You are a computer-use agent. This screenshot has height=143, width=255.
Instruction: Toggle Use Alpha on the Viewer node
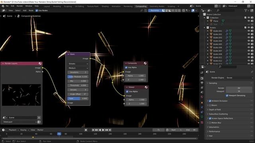127,91
